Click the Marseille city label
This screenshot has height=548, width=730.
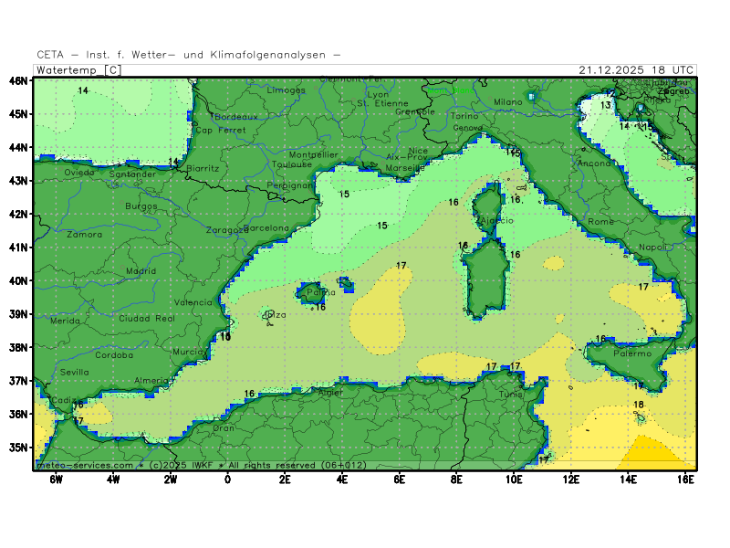[x=405, y=168]
